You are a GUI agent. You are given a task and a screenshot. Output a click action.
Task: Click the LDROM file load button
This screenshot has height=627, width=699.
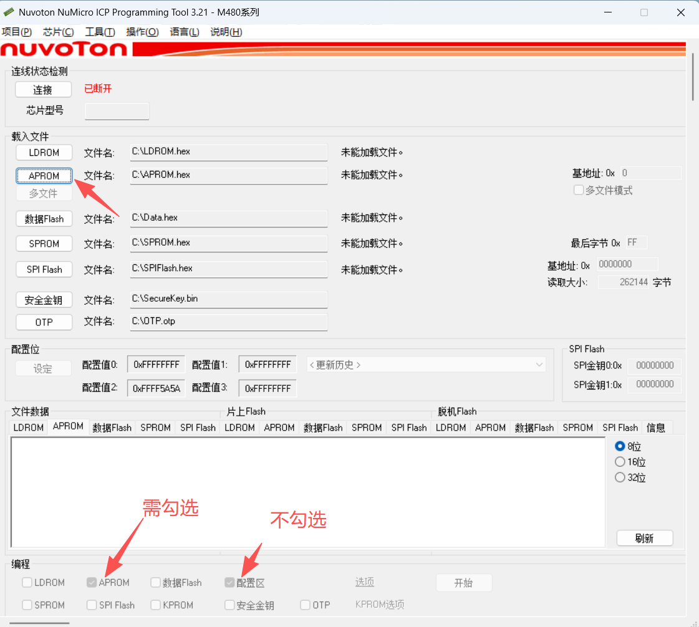pyautogui.click(x=44, y=152)
